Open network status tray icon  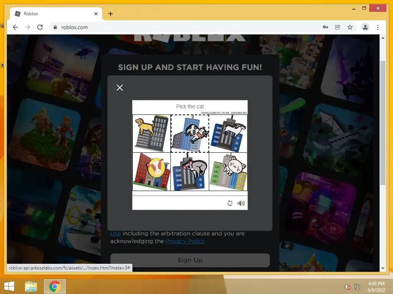357,286
